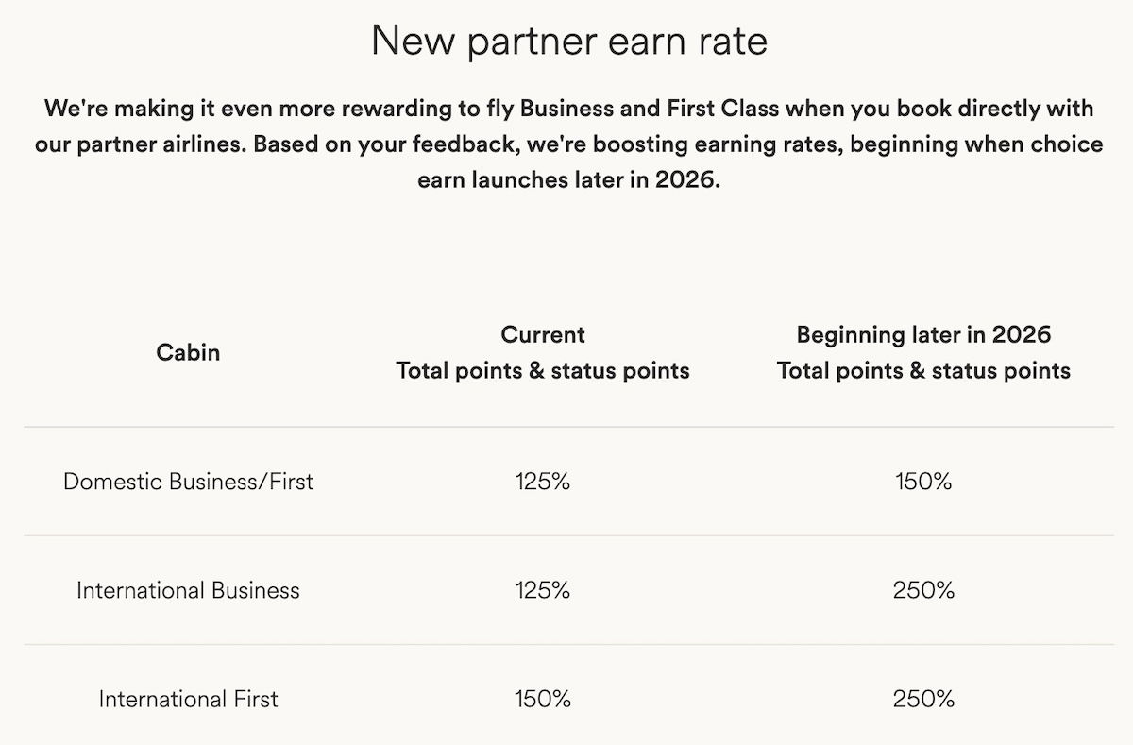Screen dimensions: 1133x745
Task: Click "We're making it even more rewarding" opening text
Action: pos(227,109)
